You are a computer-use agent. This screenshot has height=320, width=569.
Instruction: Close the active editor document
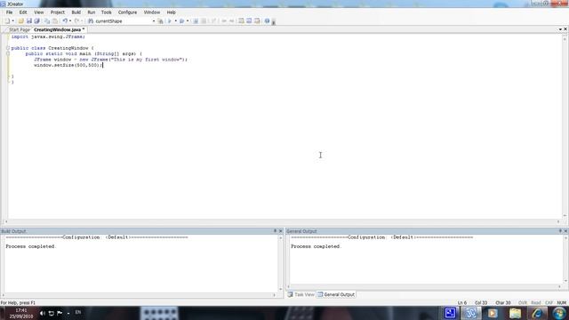point(565,29)
